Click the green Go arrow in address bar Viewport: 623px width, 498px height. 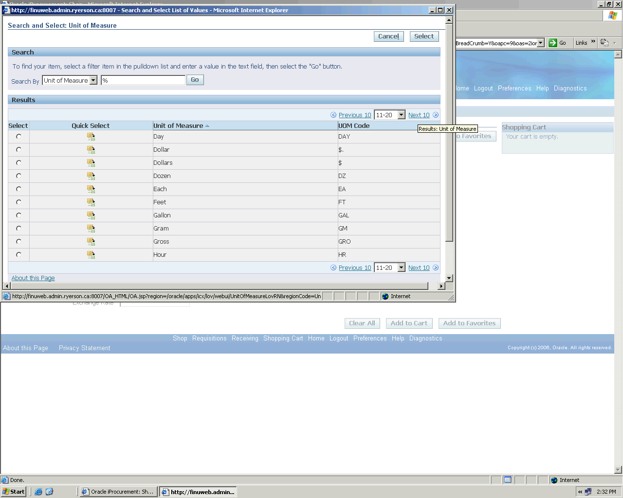(553, 43)
